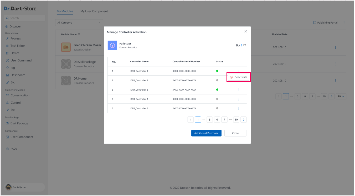Click the Deactivate option in the popup

[x=239, y=77]
